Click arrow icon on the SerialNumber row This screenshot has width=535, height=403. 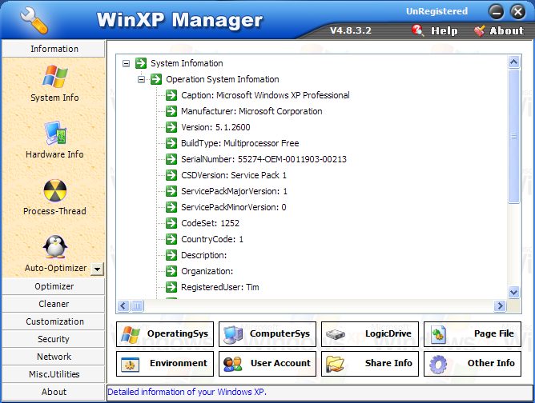pyautogui.click(x=171, y=159)
